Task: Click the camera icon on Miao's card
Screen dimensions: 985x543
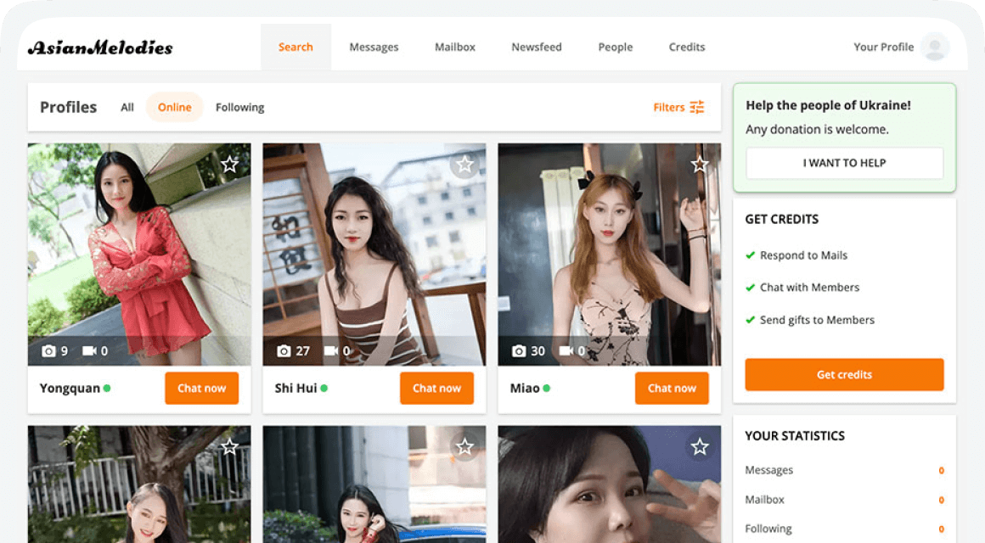Action: (x=519, y=350)
